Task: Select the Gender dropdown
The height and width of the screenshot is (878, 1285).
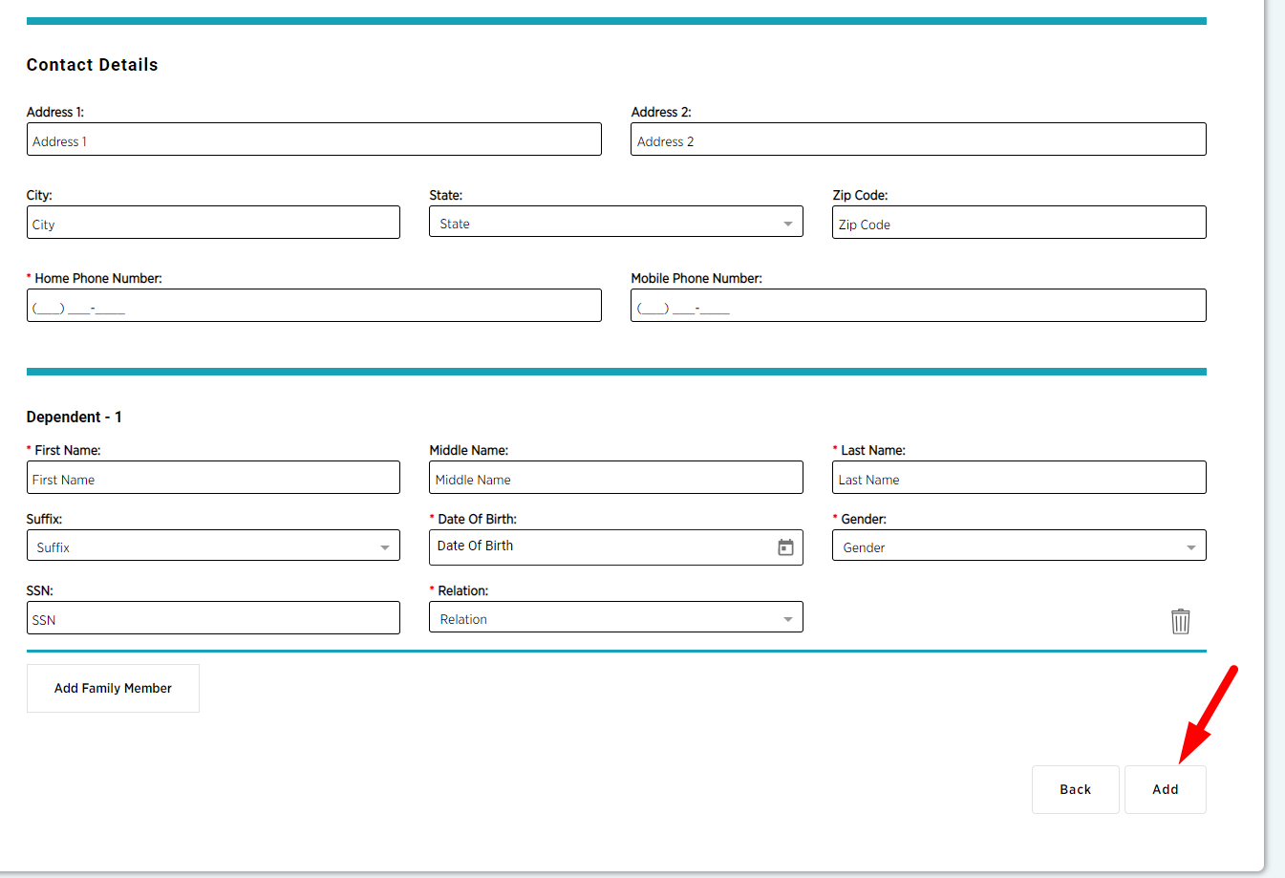Action: tap(1018, 546)
